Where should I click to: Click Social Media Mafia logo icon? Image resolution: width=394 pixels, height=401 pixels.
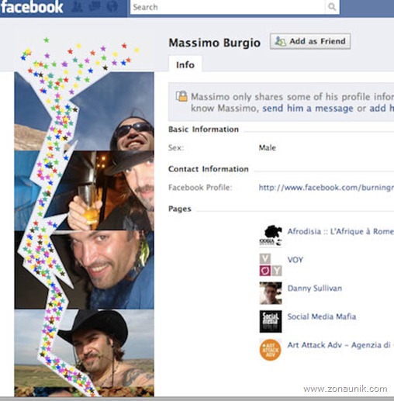(271, 321)
